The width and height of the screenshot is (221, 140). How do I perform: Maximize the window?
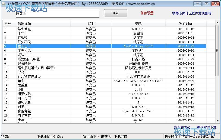coord(206,4)
